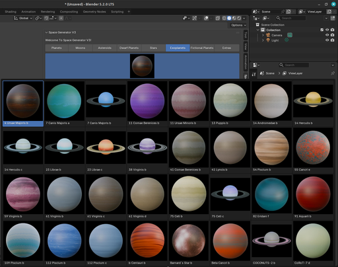This screenshot has width=338, height=267.
Task: Select the Stars category button
Action: [x=153, y=48]
